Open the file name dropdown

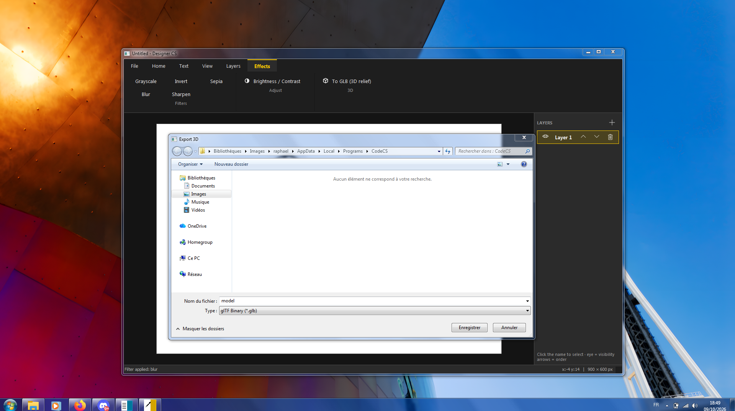[527, 301]
